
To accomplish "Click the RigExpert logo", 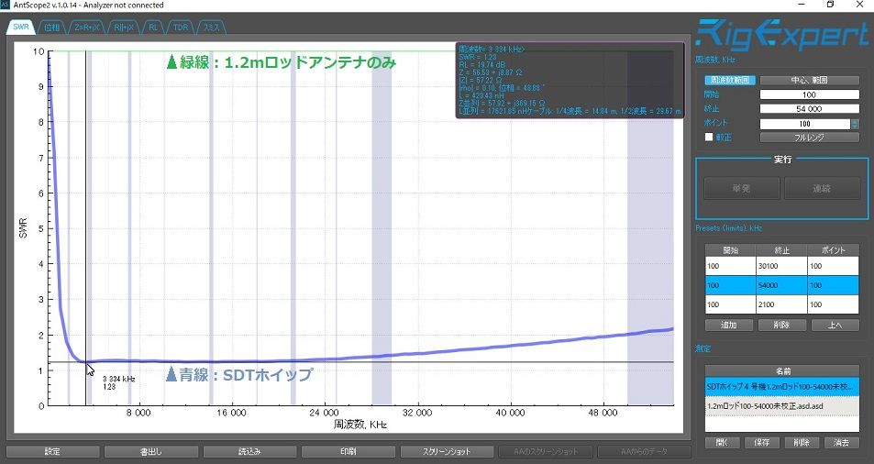I will point(781,35).
